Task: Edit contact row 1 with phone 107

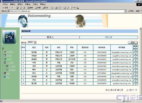Action: click(134, 52)
